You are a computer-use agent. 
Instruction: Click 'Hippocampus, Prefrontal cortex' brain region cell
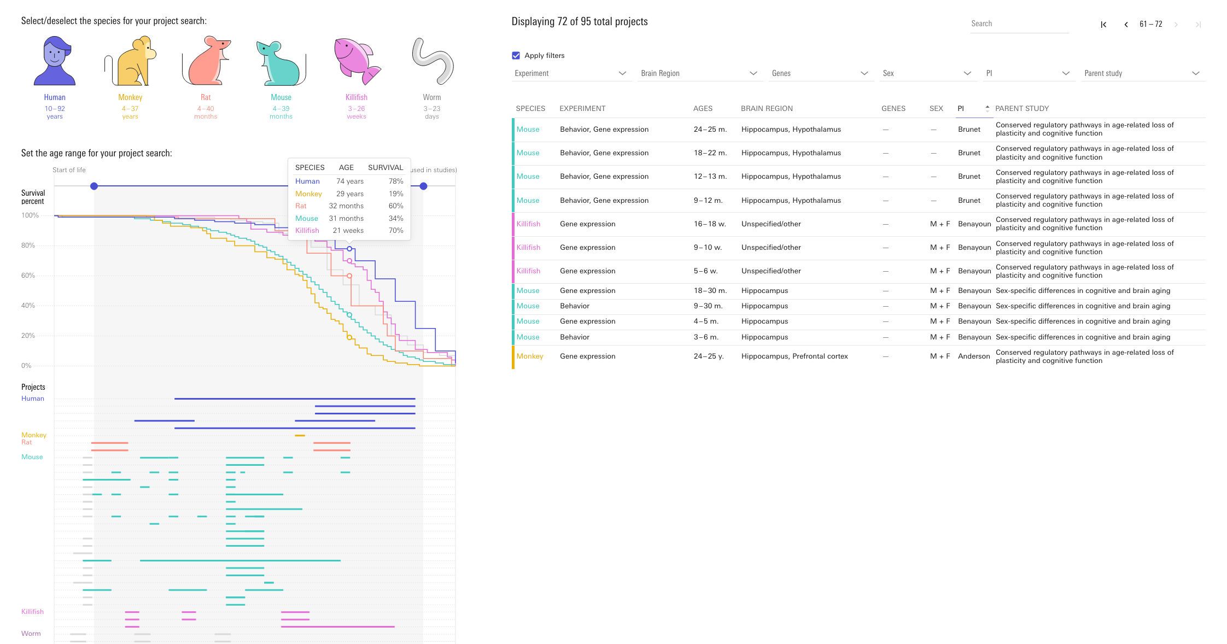(794, 356)
